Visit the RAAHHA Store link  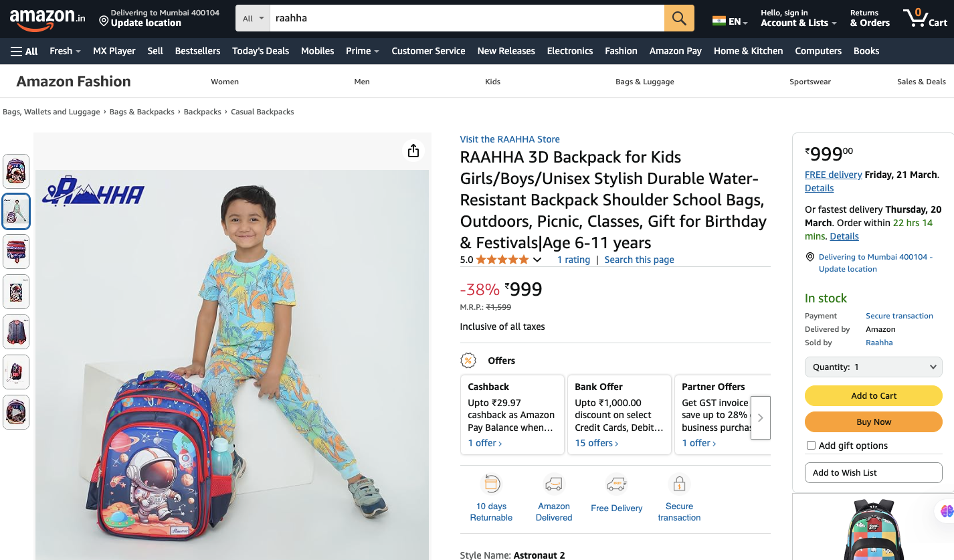coord(510,139)
